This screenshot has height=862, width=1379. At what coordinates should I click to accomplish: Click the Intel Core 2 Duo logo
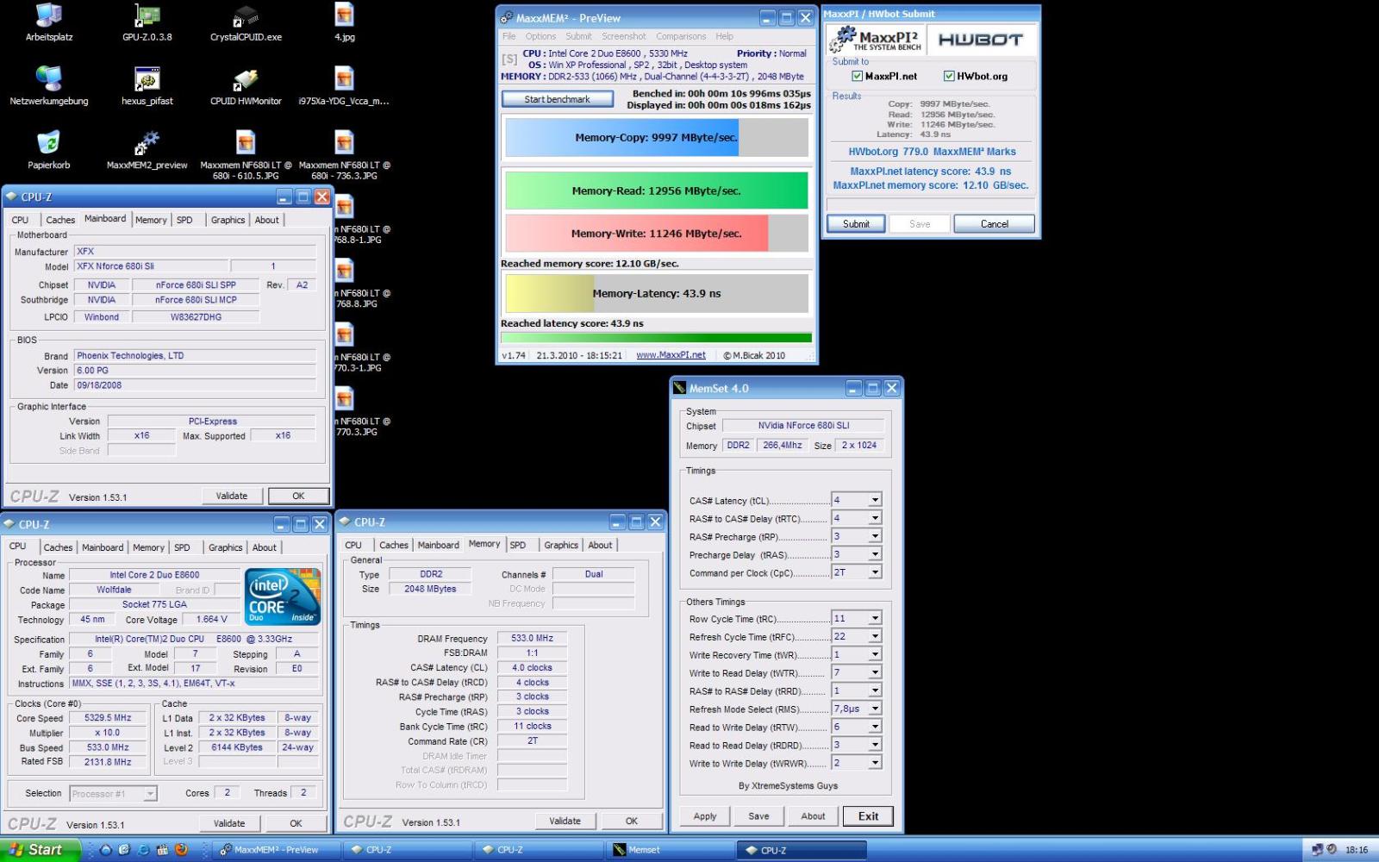[x=283, y=597]
